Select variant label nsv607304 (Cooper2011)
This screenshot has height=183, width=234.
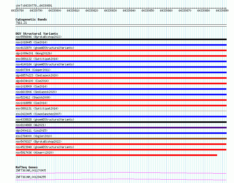tap(33, 70)
